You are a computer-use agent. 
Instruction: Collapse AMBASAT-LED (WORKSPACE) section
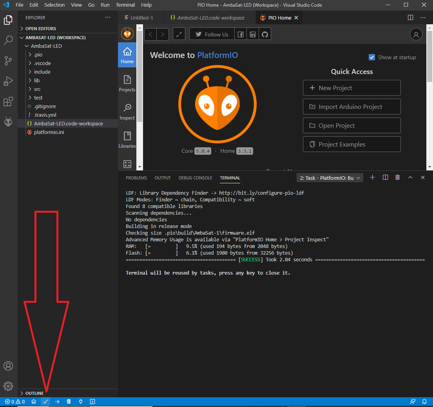pyautogui.click(x=68, y=37)
